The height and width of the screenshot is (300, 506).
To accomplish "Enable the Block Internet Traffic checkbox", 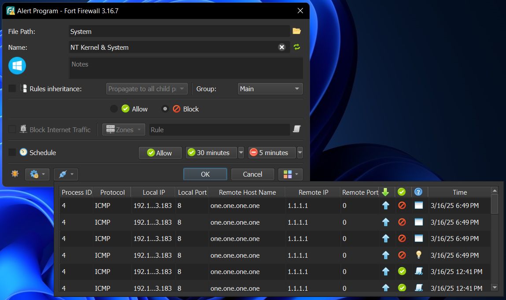I will (12, 129).
